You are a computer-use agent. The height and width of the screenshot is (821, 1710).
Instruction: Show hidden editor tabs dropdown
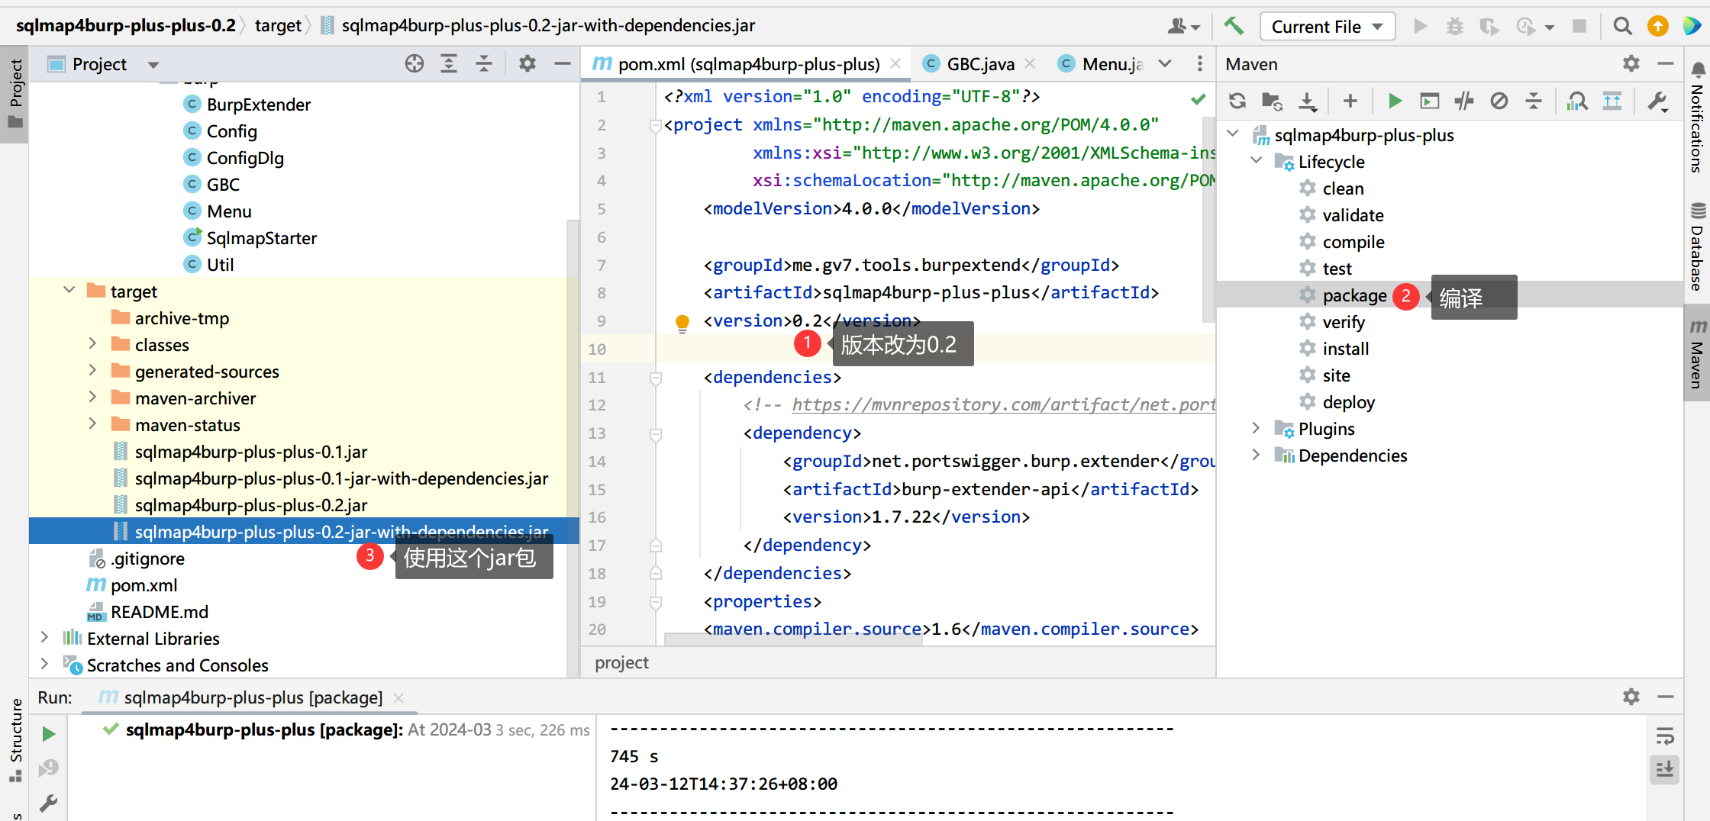tap(1164, 64)
